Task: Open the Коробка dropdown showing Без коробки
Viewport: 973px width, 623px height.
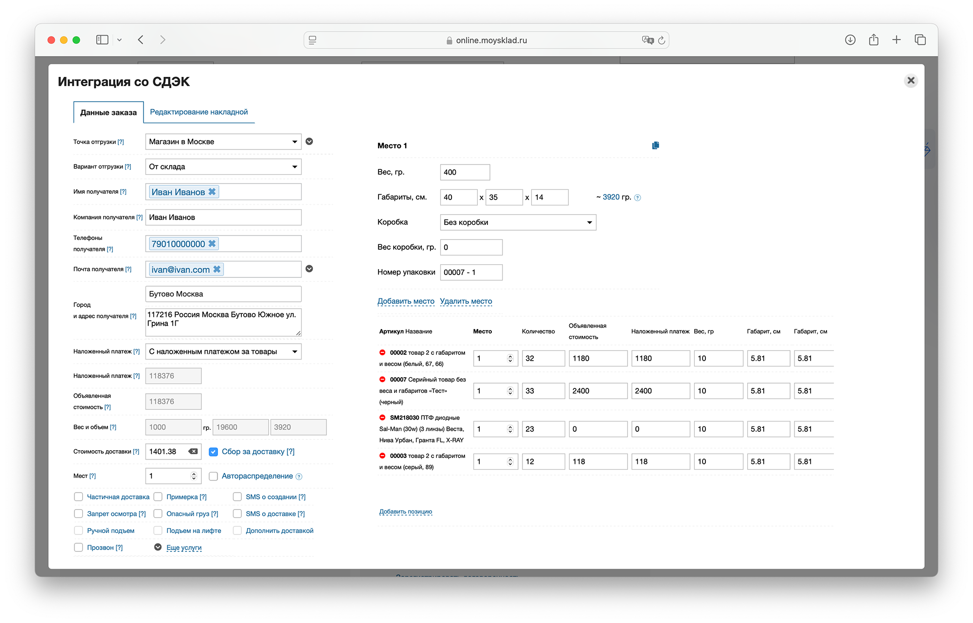Action: click(x=518, y=222)
